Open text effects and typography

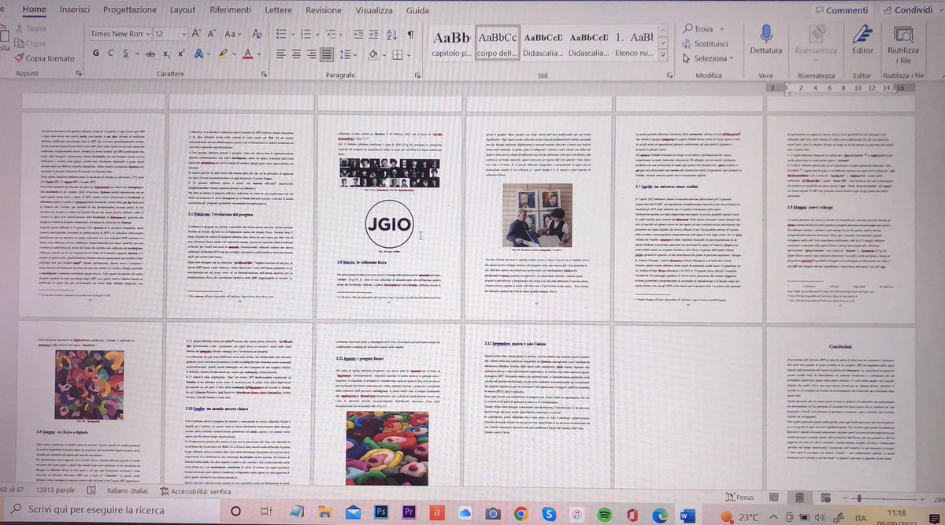[198, 54]
